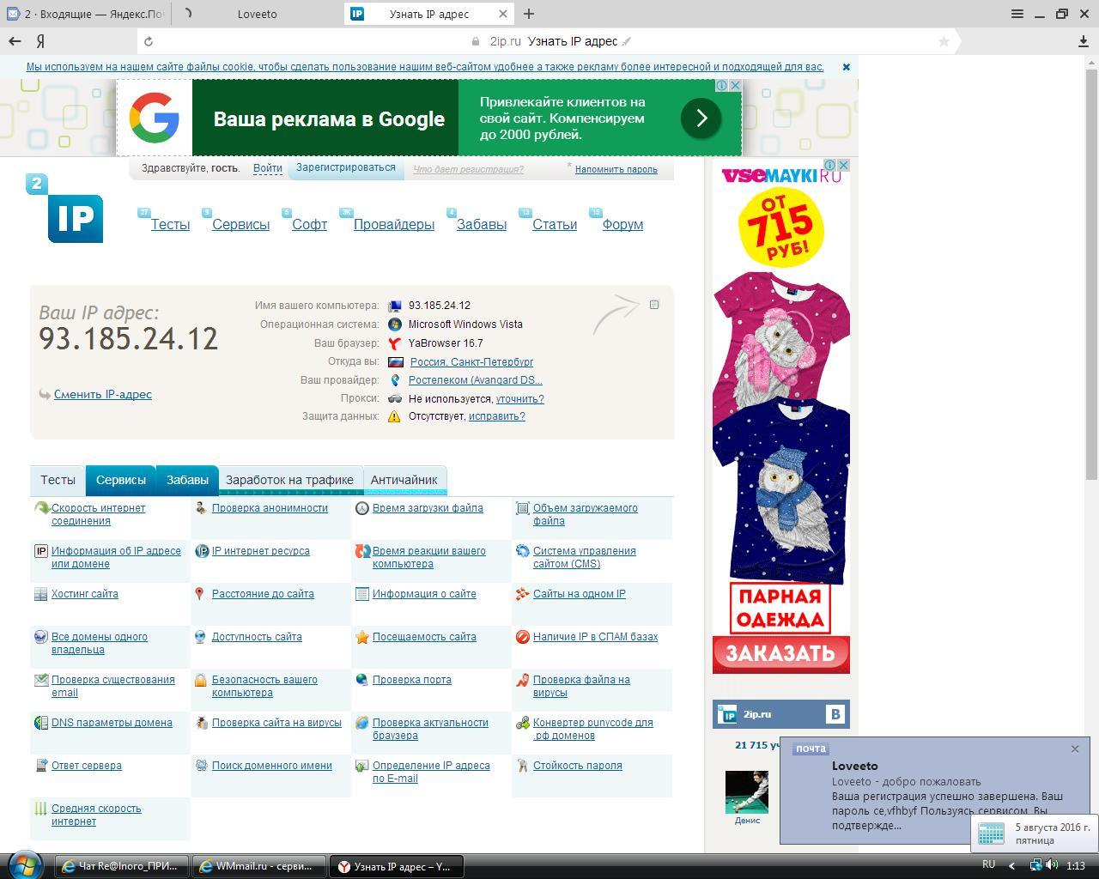1099x879 pixels.
Task: Open the Забавы top menu
Action: [482, 224]
